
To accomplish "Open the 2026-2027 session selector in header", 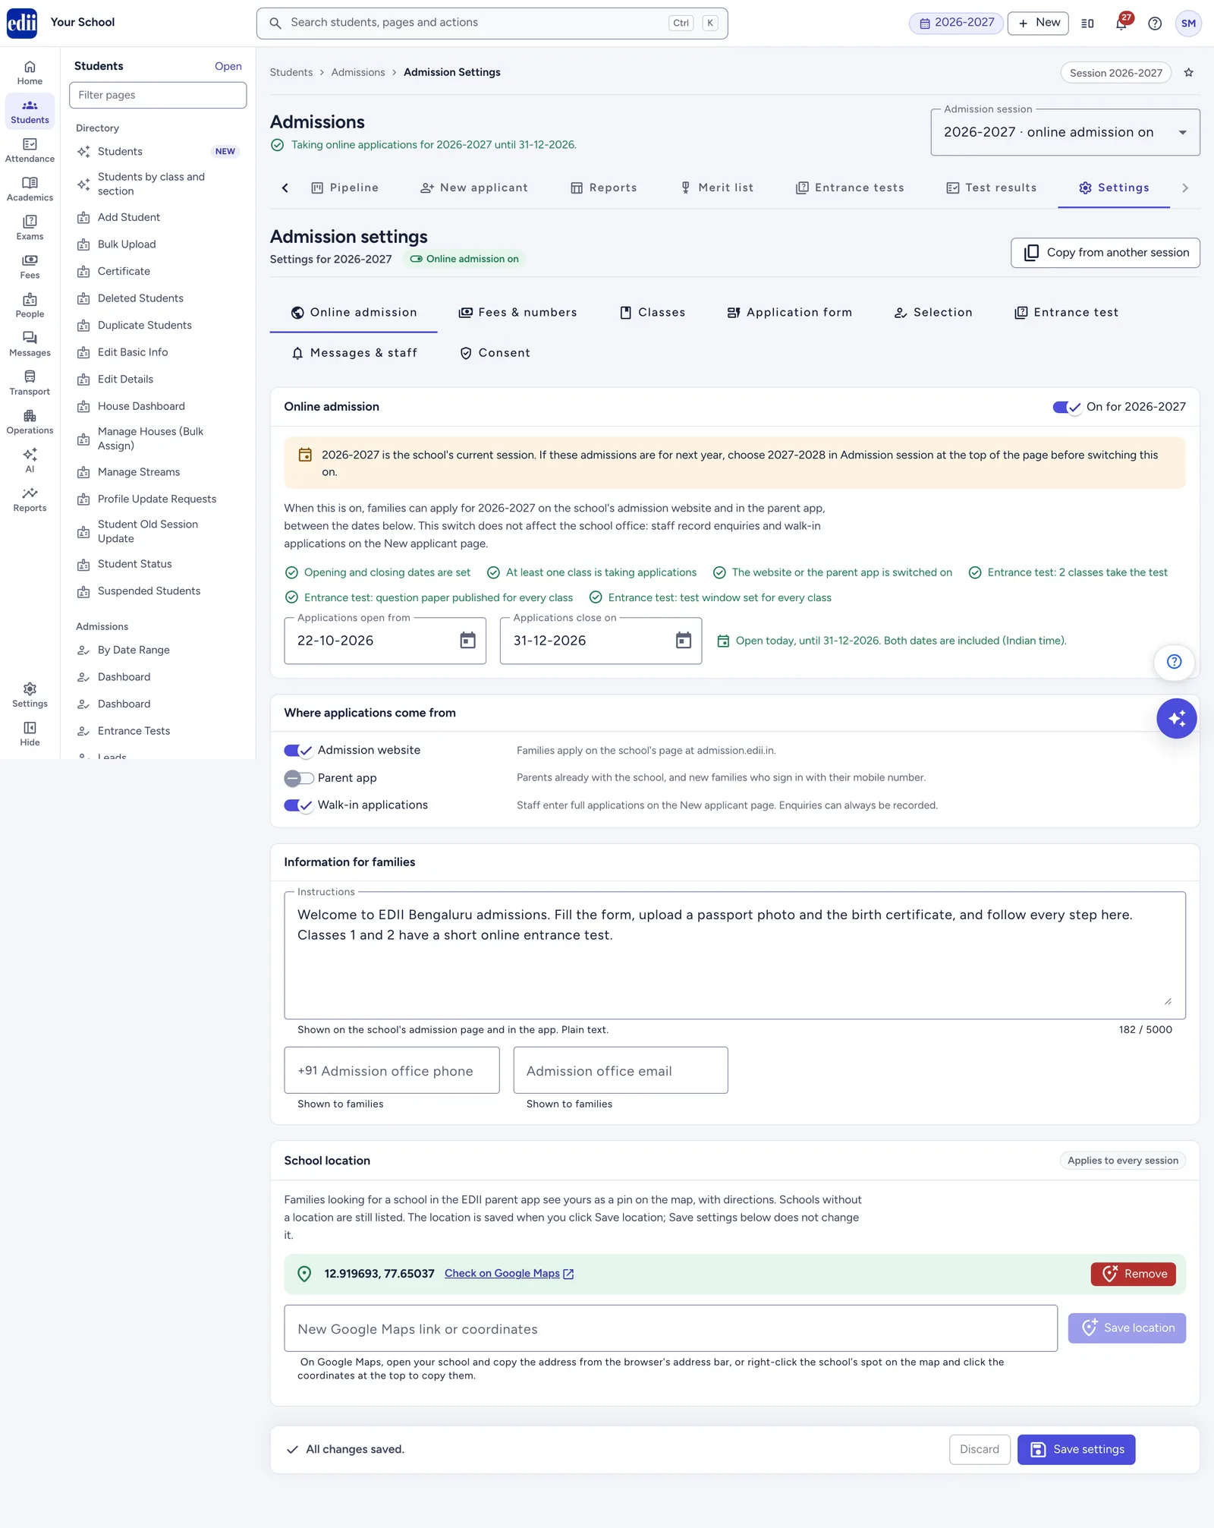I will [957, 24].
